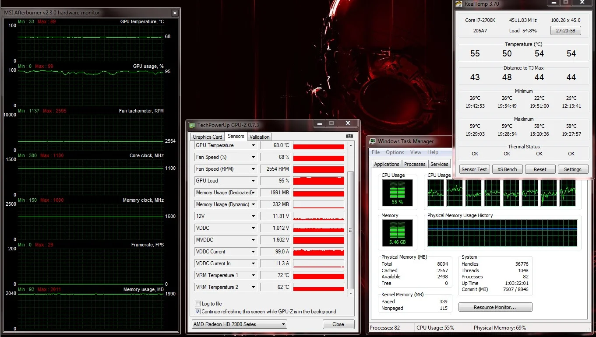Open the GPU Temperature sensor dropdown arrow
Viewport: 596px width, 337px height.
coord(253,145)
